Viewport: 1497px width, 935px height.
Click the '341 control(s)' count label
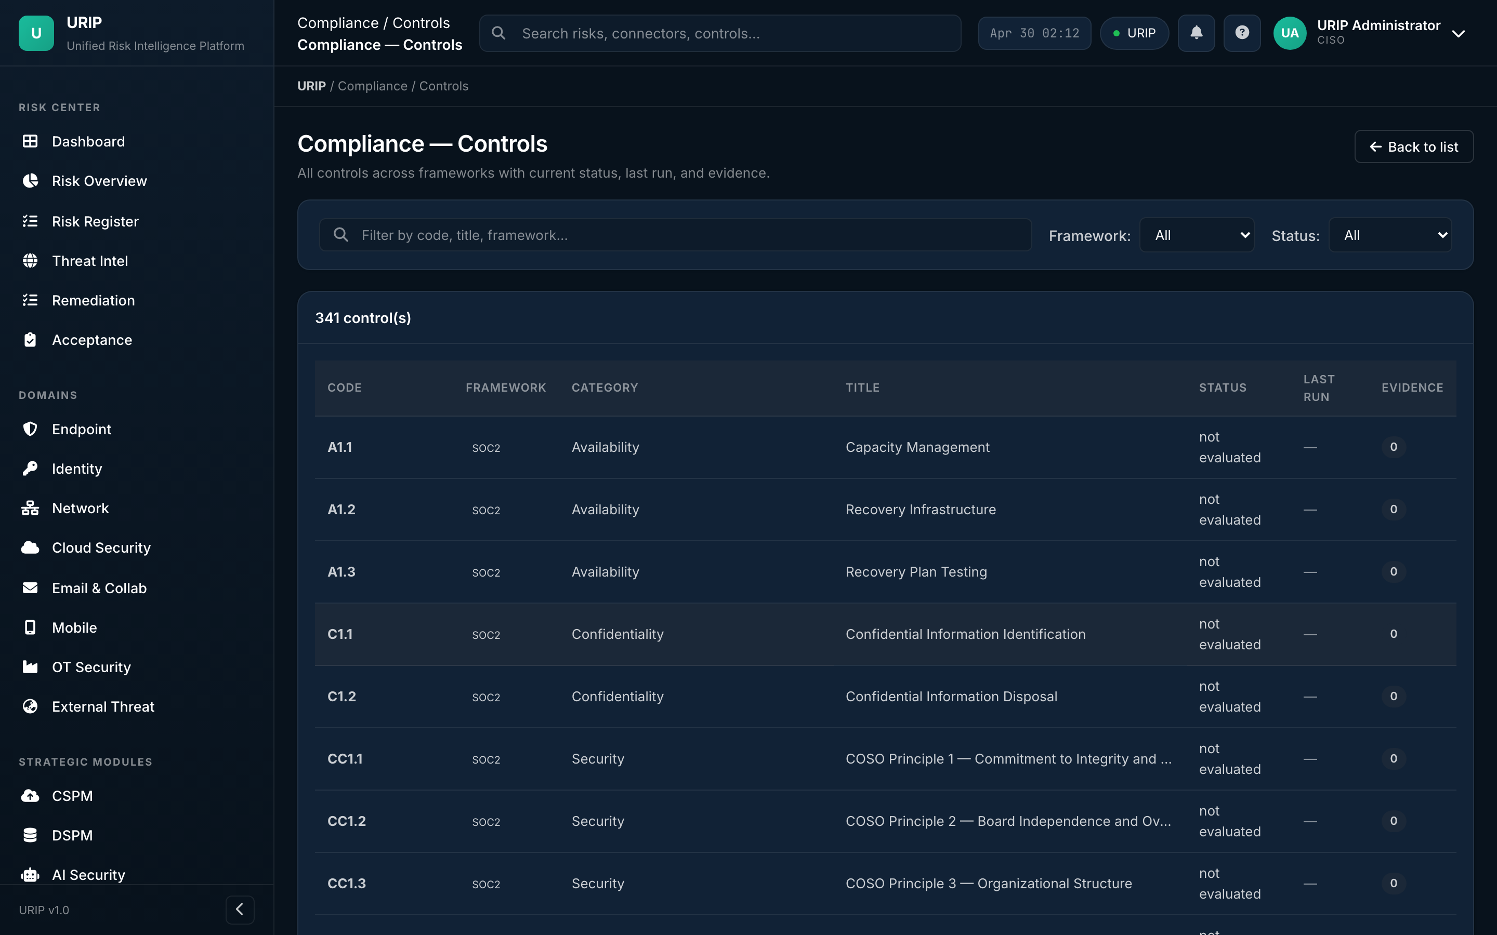tap(363, 317)
